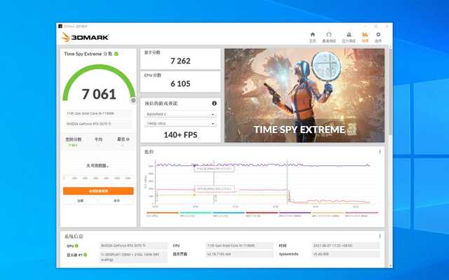Click the purple line marker on monitoring chart
This screenshot has height=280, width=449.
point(194,165)
